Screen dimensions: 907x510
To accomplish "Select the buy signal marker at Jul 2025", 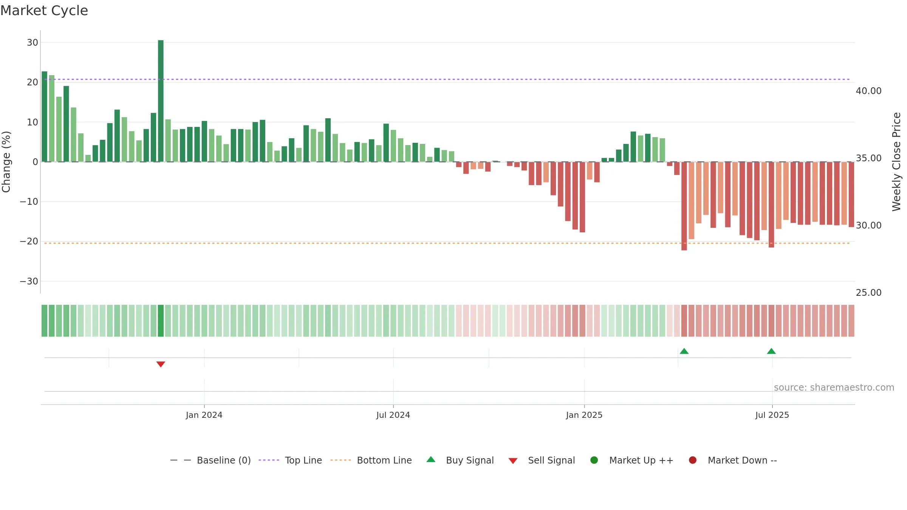I will pyautogui.click(x=771, y=351).
